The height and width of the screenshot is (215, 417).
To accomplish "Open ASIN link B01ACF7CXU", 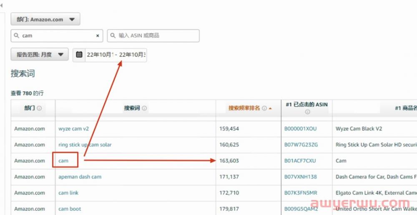I will pos(300,161).
